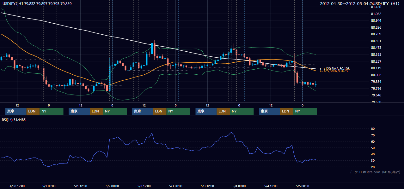
Task: Select the LDN session block for 4/30
Action: [33, 111]
